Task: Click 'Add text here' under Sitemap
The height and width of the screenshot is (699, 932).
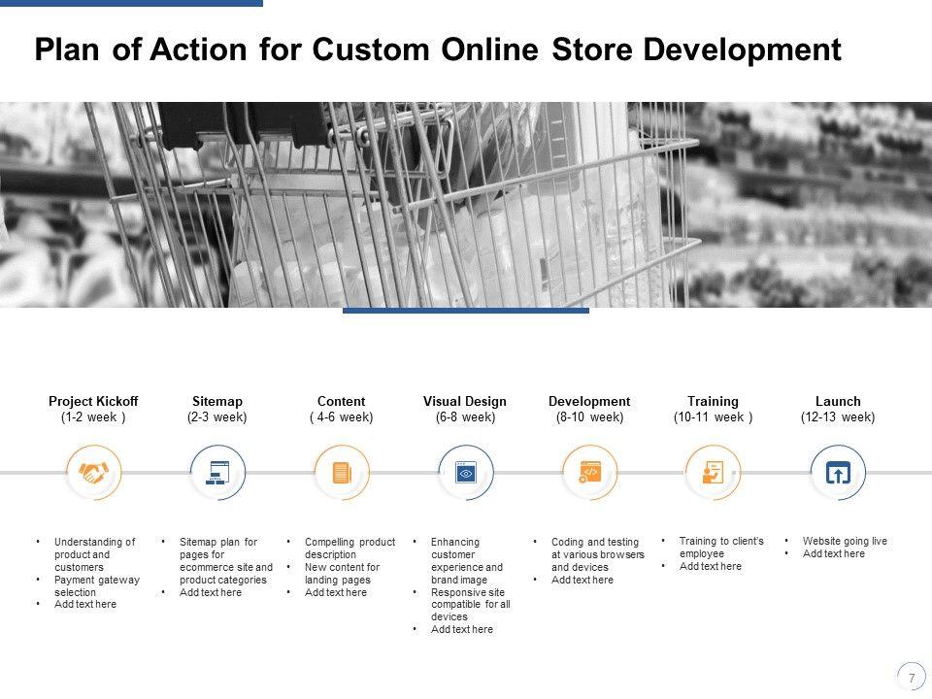Action: 211,592
